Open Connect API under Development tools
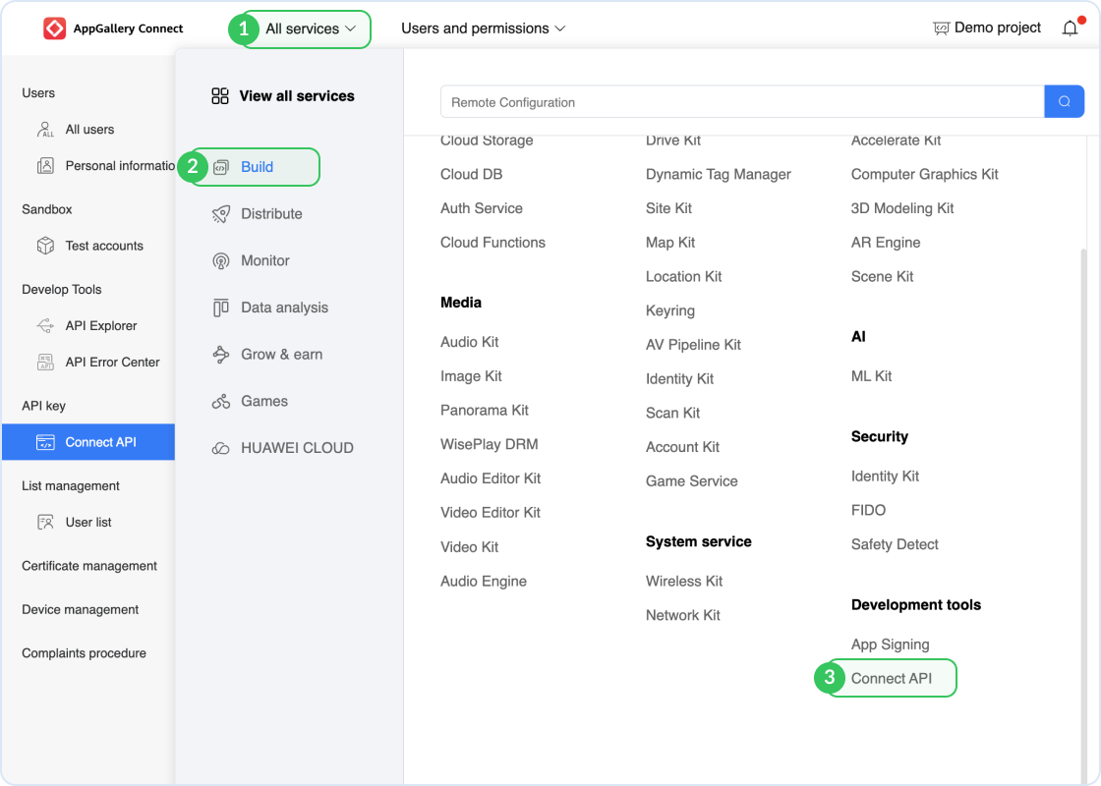This screenshot has height=786, width=1101. point(892,679)
